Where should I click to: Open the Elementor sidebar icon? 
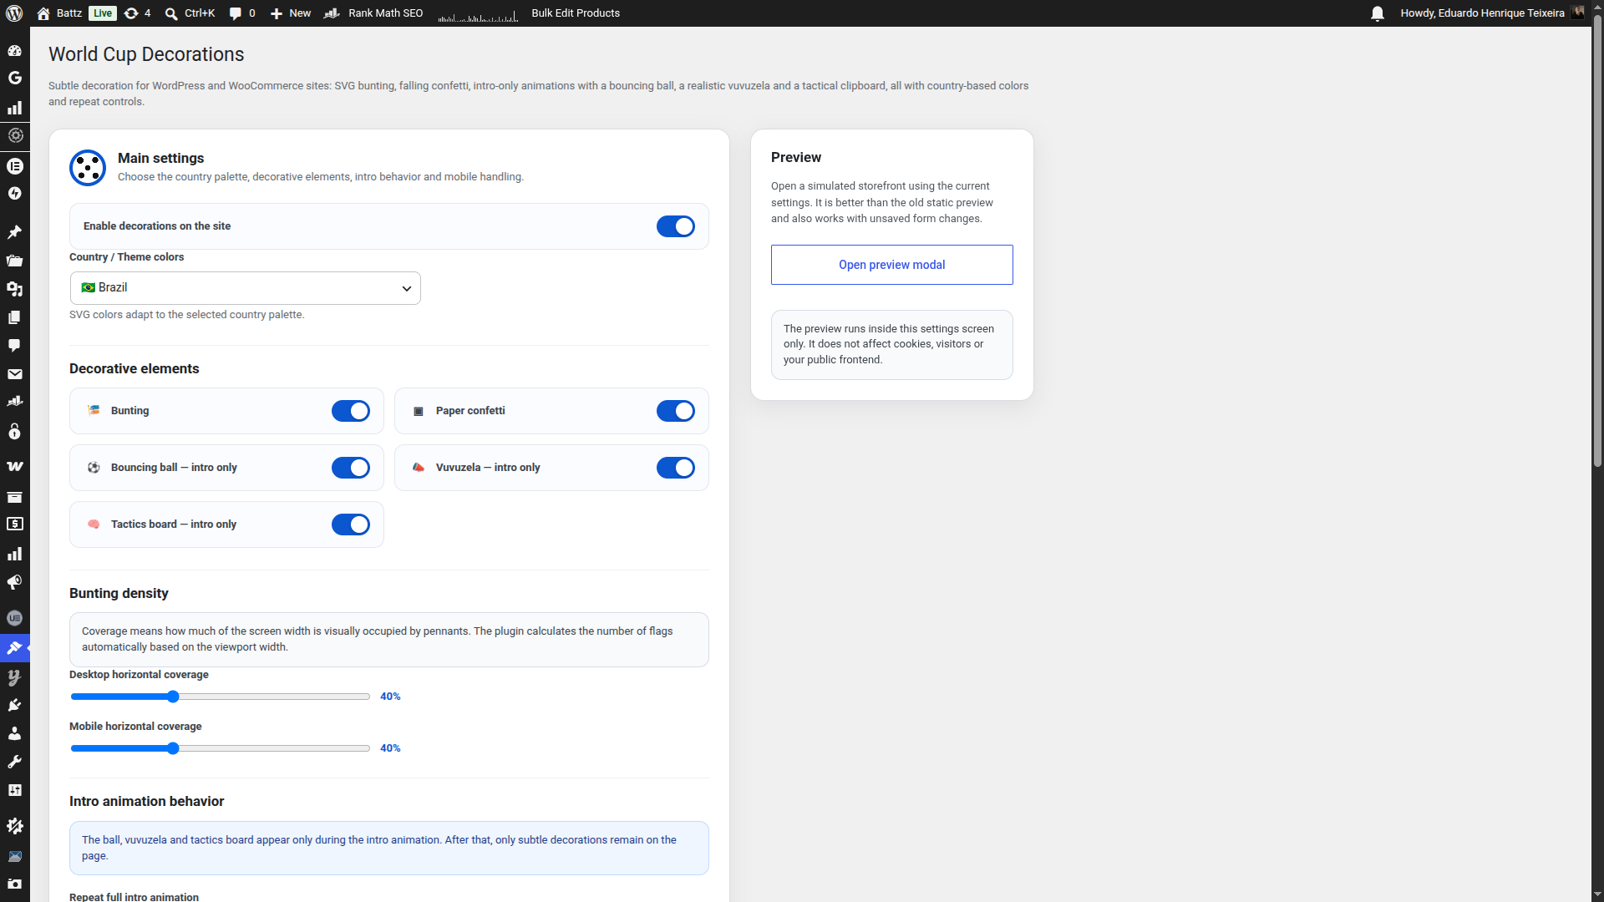click(x=14, y=166)
